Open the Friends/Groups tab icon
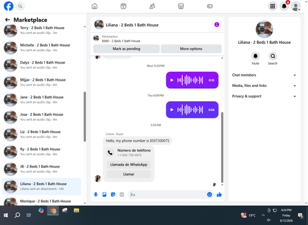This screenshot has height=225, width=308. point(152,6)
